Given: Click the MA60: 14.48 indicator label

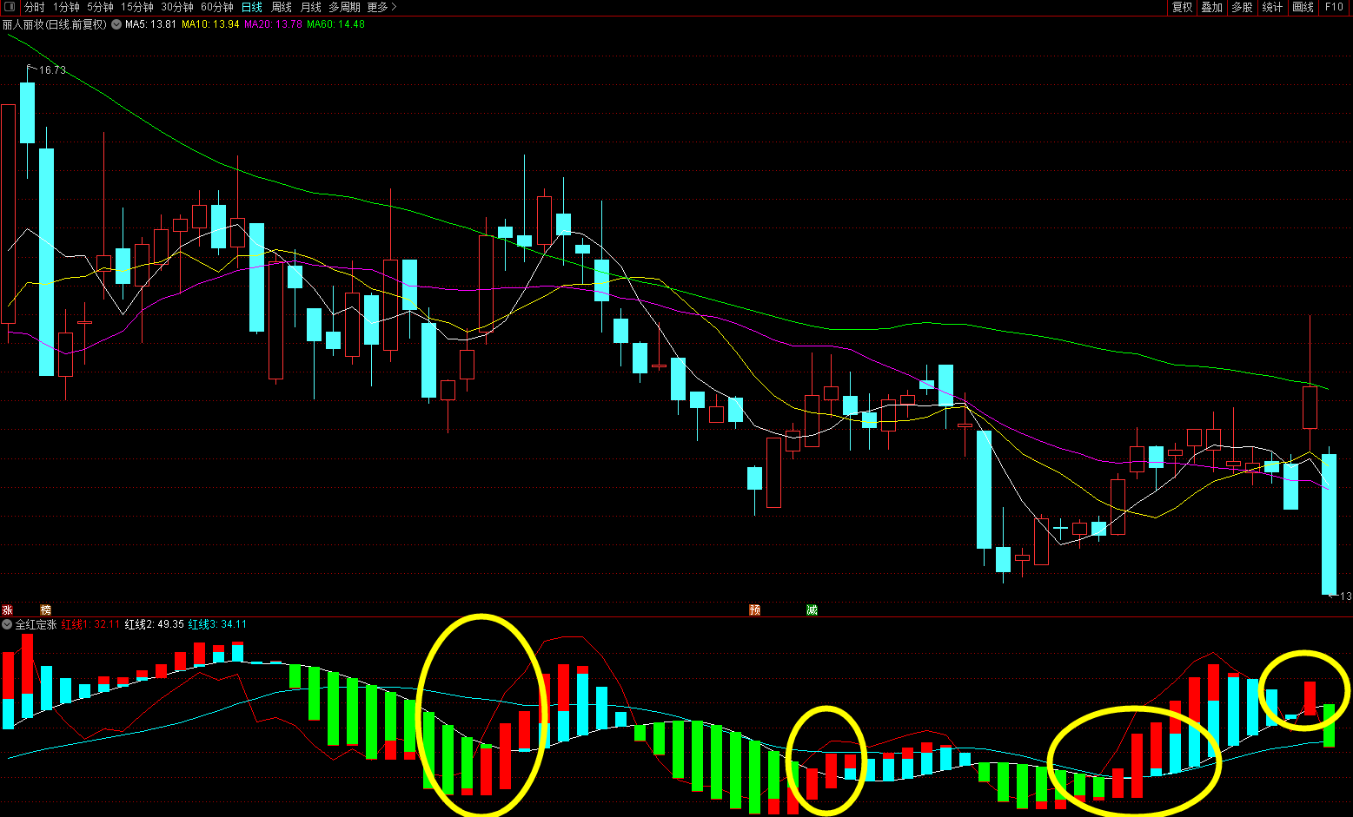Looking at the screenshot, I should [335, 24].
